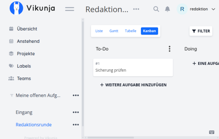Open options menu for Redaktionsrunde
The width and height of the screenshot is (219, 139).
pyautogui.click(x=76, y=125)
